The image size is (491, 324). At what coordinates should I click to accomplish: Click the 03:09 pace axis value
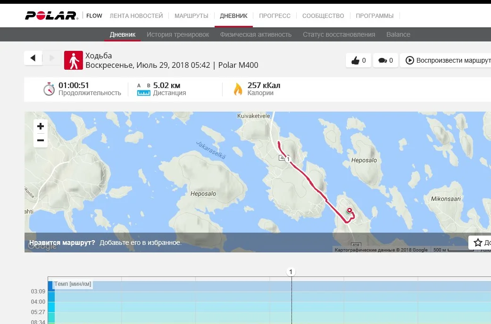click(x=38, y=292)
